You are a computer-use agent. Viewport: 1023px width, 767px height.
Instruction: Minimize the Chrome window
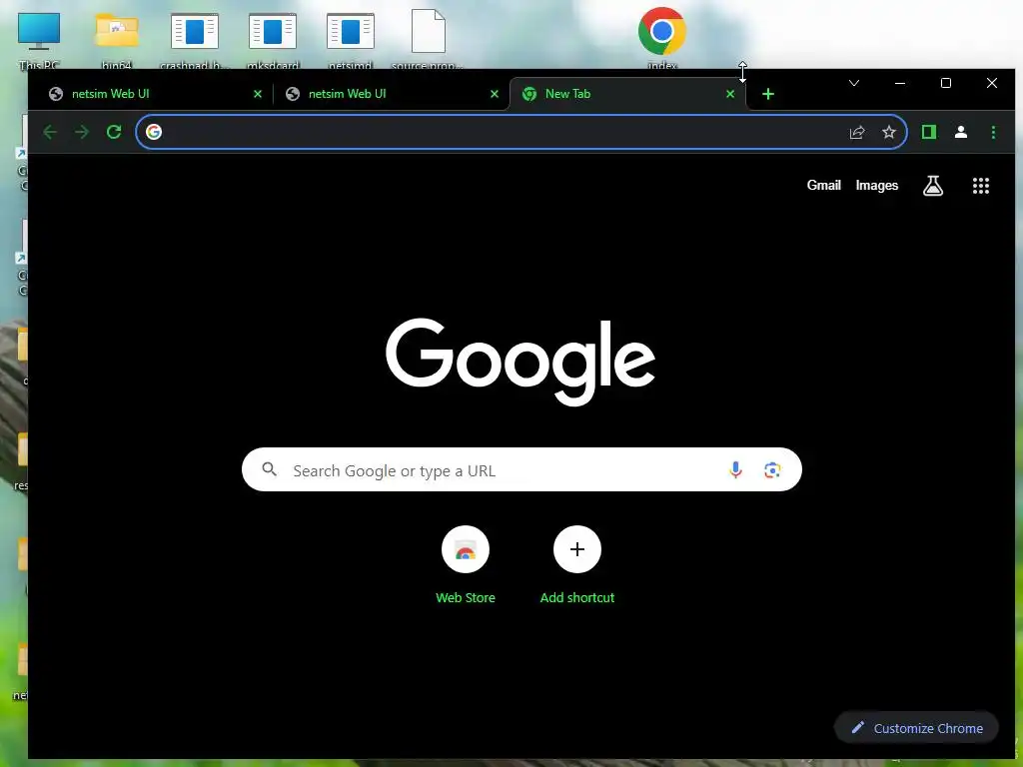[900, 83]
